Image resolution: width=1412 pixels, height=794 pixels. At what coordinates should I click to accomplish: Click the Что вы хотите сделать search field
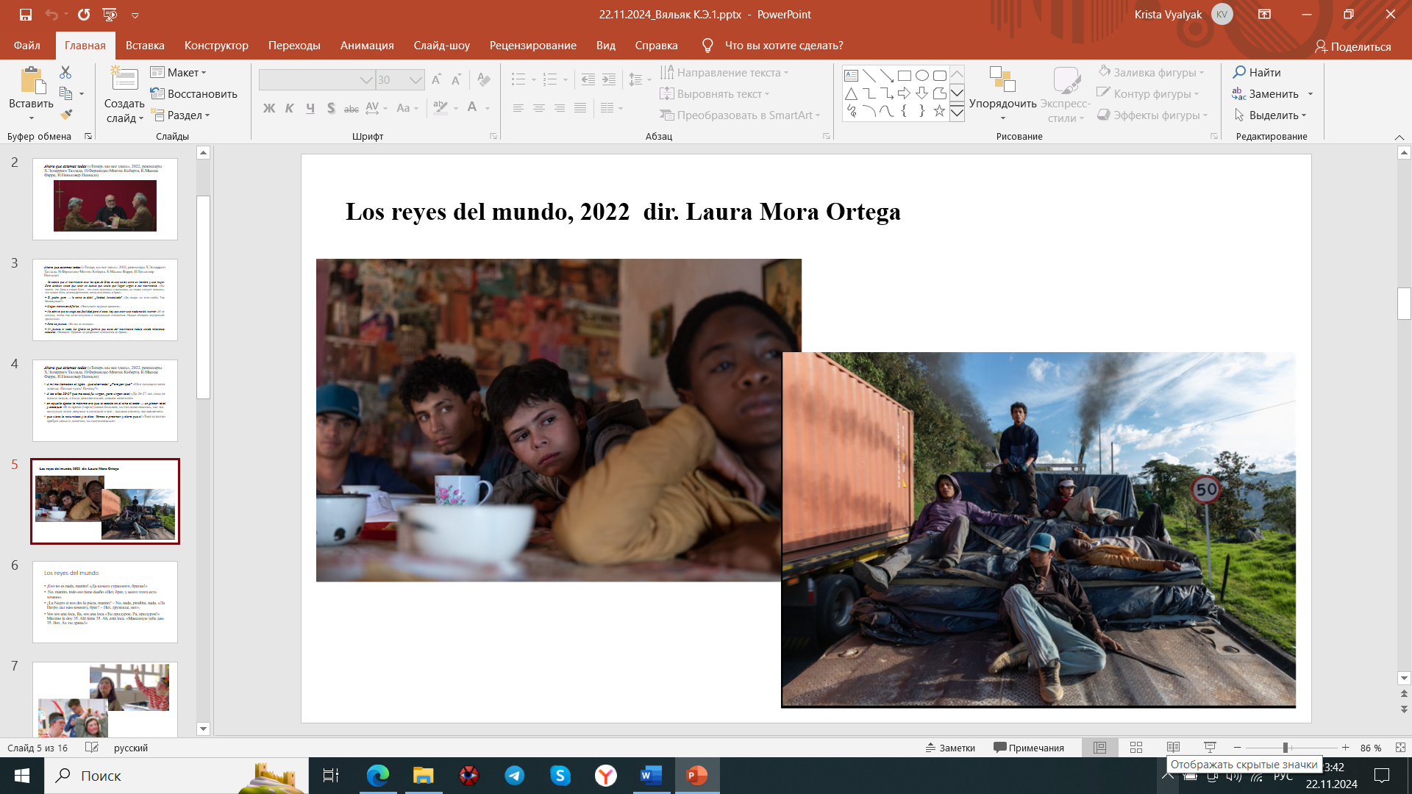784,46
